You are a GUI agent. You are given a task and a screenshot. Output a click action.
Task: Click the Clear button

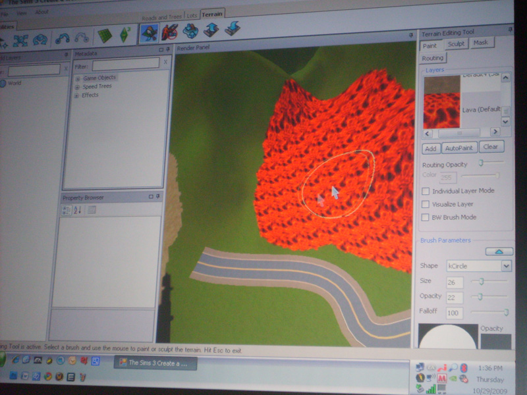(x=491, y=147)
